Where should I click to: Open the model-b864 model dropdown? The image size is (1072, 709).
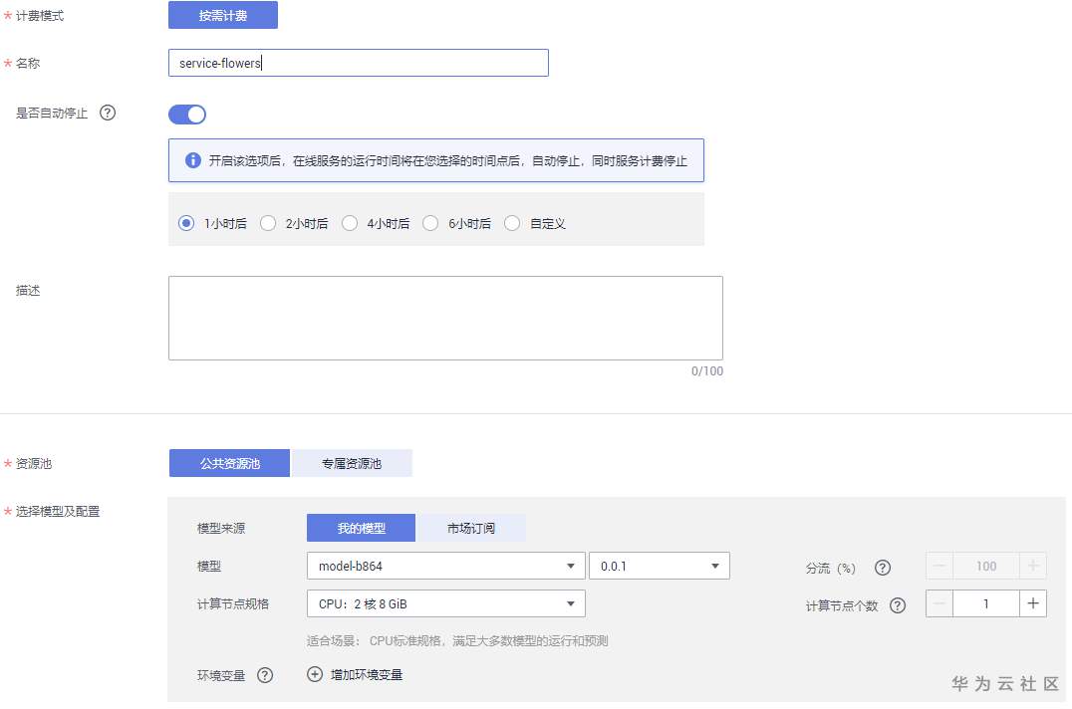(x=445, y=566)
